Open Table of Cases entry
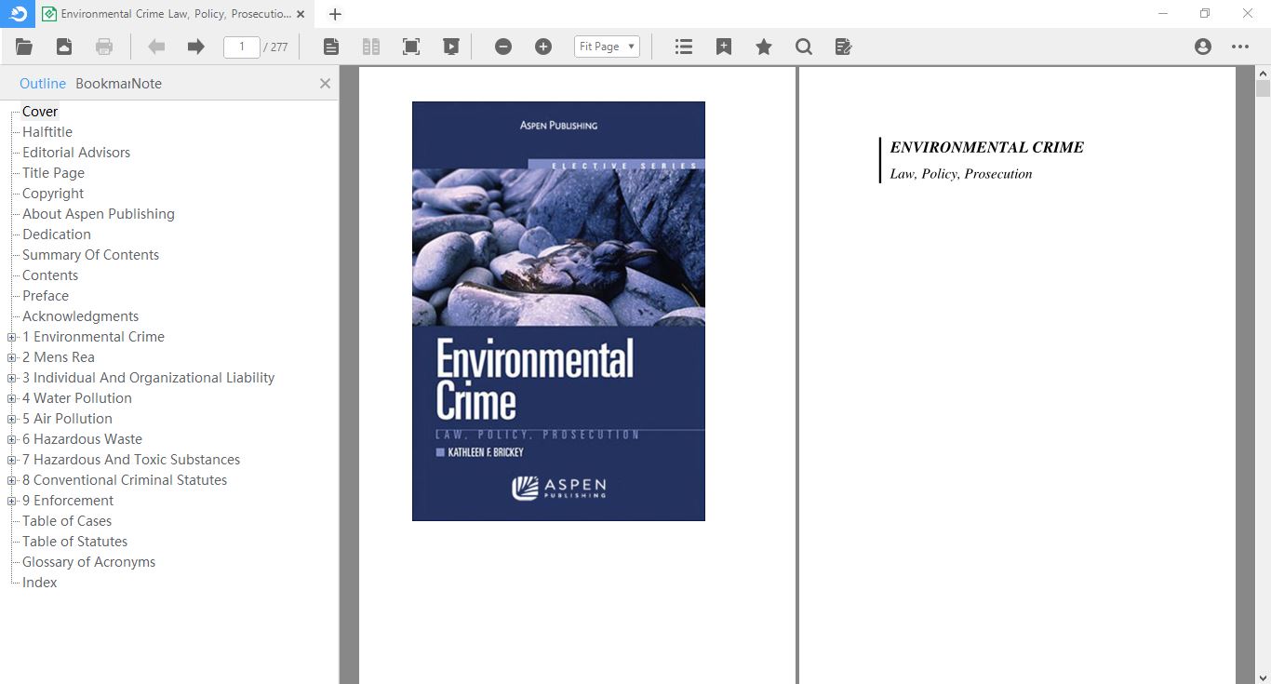1271x684 pixels. (x=67, y=521)
